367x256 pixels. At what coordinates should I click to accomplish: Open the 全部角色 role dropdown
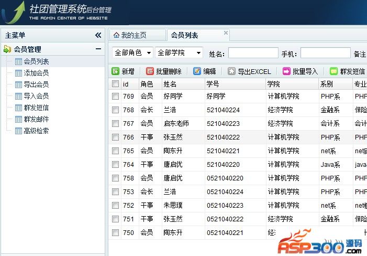click(132, 53)
